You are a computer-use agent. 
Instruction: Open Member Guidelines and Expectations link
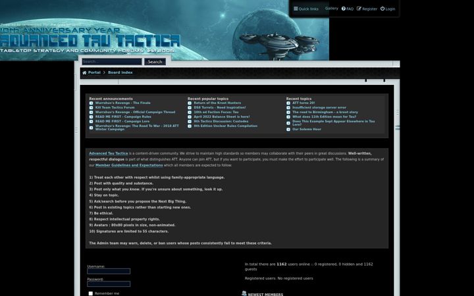(x=129, y=165)
